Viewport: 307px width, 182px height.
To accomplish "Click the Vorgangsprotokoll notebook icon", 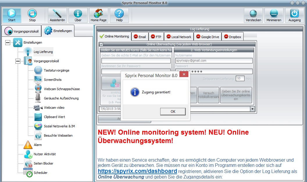I will click(x=28, y=61).
